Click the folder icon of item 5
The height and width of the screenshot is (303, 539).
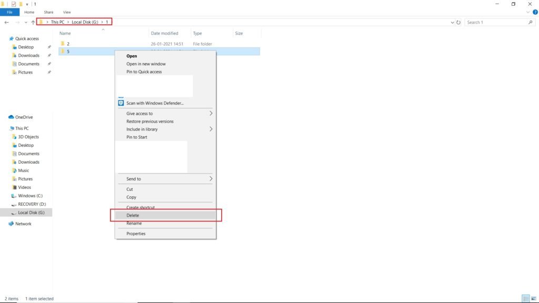coord(63,51)
